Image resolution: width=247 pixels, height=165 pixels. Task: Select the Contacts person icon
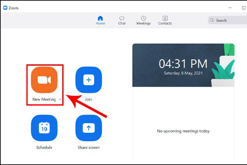pos(165,18)
